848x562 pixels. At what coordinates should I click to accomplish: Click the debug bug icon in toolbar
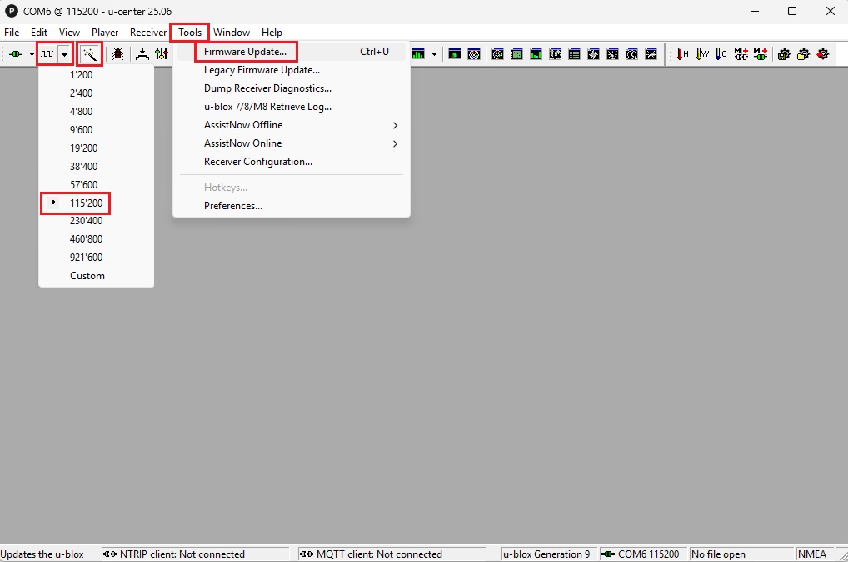(118, 54)
